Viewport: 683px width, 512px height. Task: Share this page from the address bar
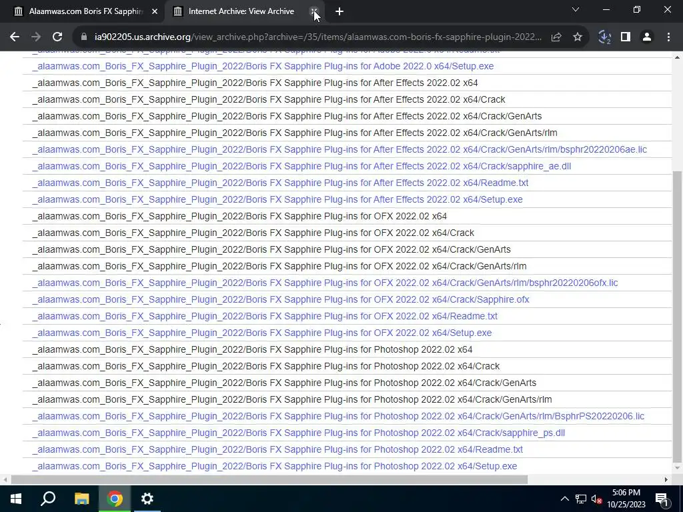click(x=556, y=37)
